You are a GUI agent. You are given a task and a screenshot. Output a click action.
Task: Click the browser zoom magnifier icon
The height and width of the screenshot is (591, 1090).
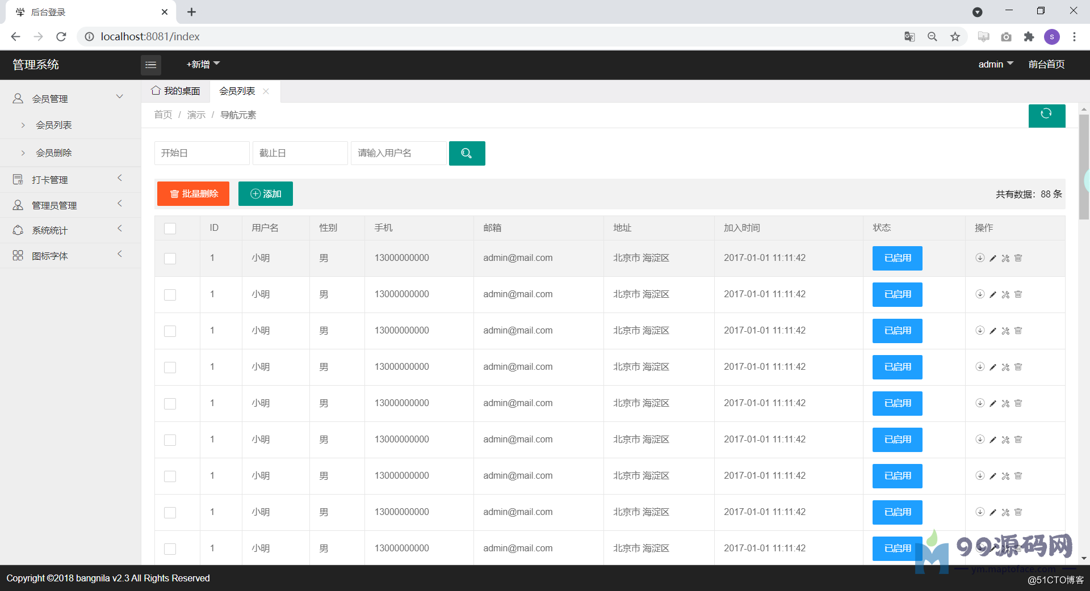[932, 37]
